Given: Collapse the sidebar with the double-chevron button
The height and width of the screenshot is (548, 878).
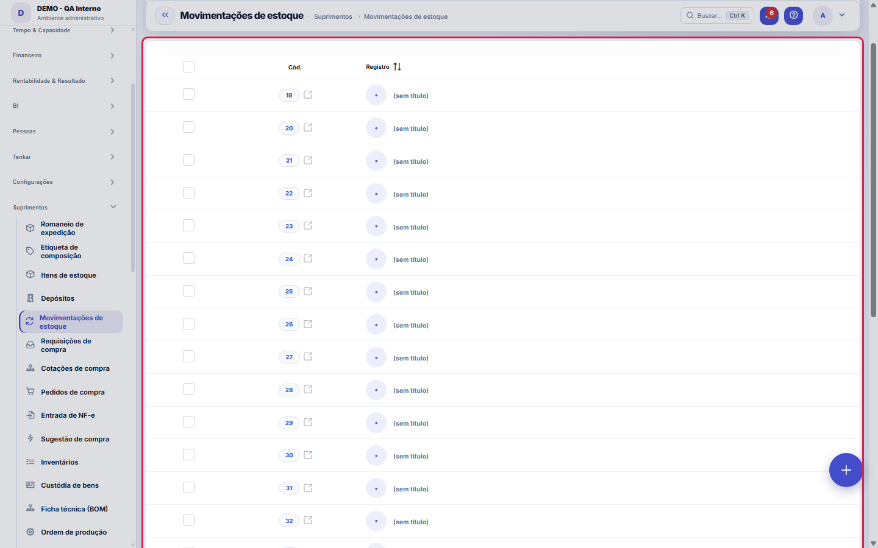Looking at the screenshot, I should [x=165, y=15].
